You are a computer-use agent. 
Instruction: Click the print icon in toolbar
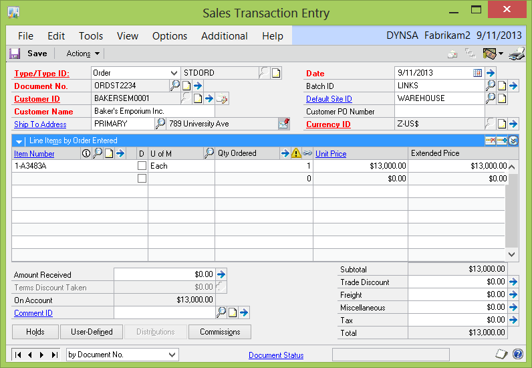point(515,54)
